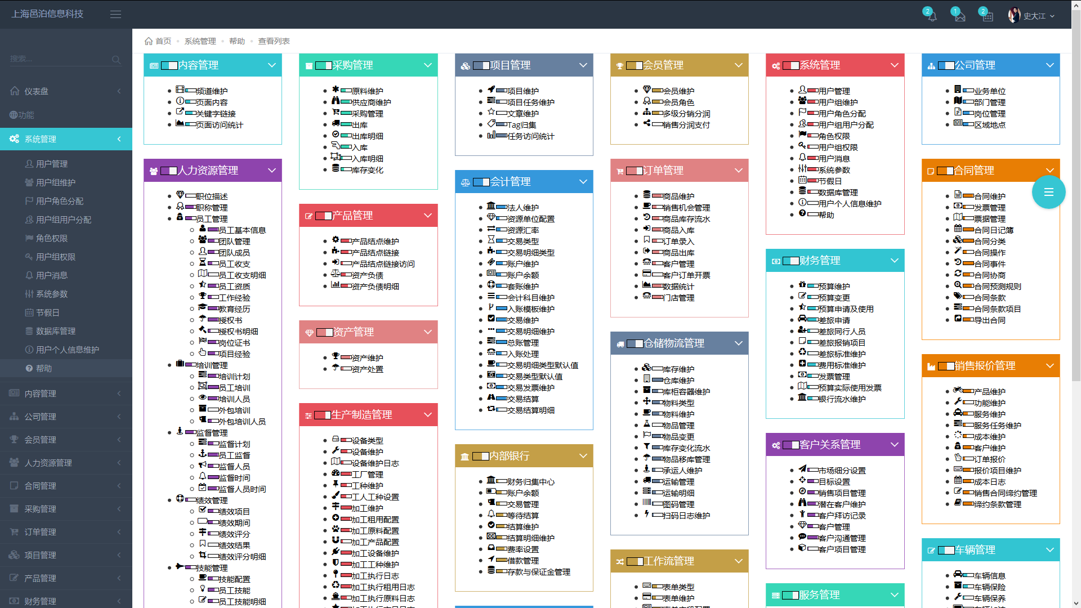Image resolution: width=1081 pixels, height=608 pixels.
Task: Click the 会员管理 membership icon in sidebar
Action: pos(14,440)
